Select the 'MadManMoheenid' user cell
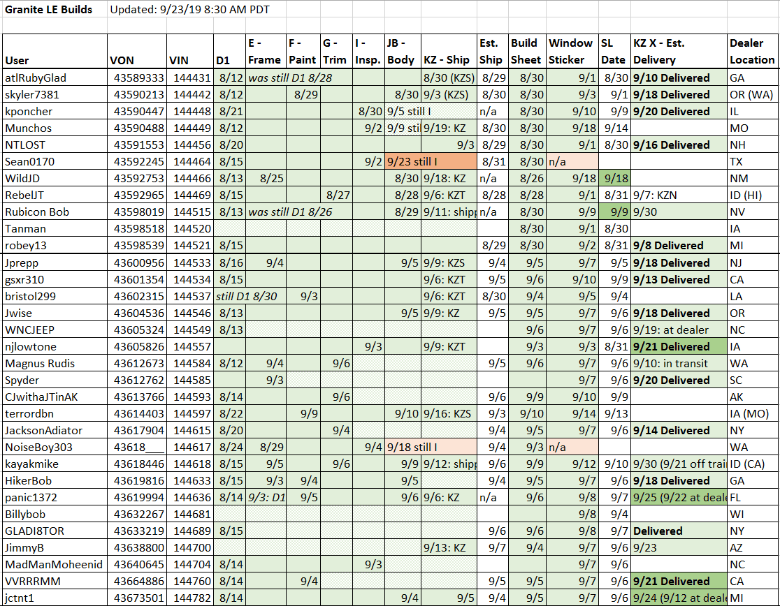Viewport: 780px width, 606px height. tap(55, 564)
